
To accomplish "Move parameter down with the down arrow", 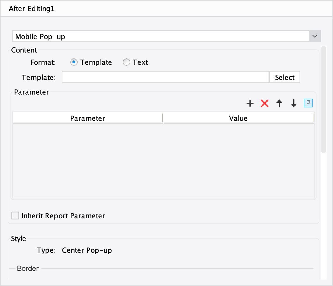I will pyautogui.click(x=294, y=103).
